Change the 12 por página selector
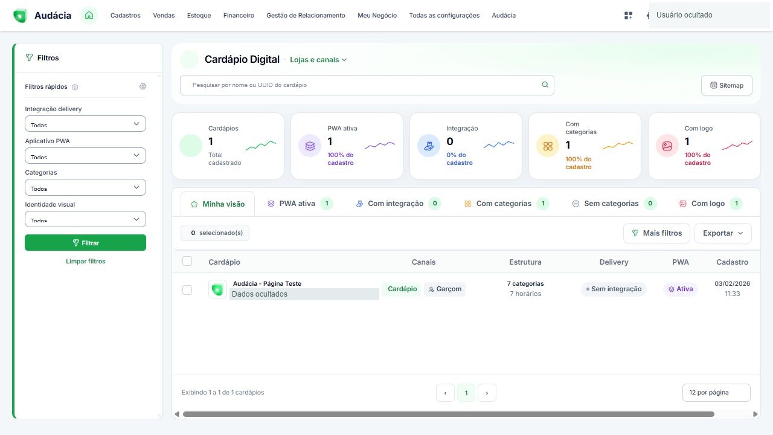Screen dimensions: 773x435 click(x=716, y=393)
